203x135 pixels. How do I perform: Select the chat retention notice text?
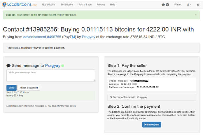pyautogui.click(x=41, y=106)
